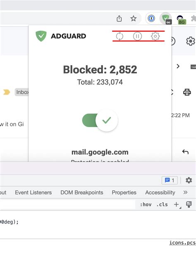This screenshot has height=267, width=196.
Task: Reply to the email using the arrow icon
Action: (x=185, y=152)
